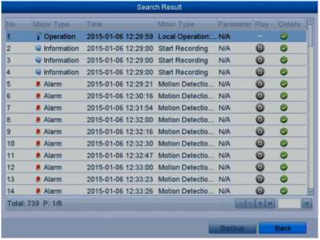Click the scrollbar up arrow
The image size is (320, 240).
311,21
